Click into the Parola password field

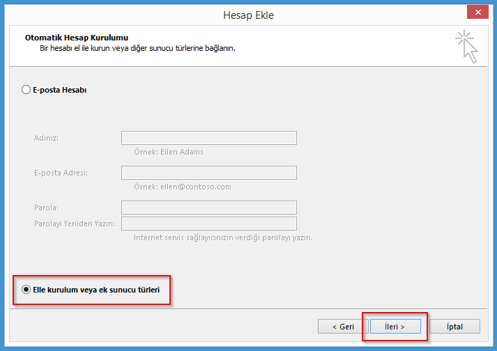click(208, 208)
